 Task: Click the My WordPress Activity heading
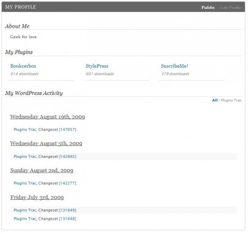(34, 93)
